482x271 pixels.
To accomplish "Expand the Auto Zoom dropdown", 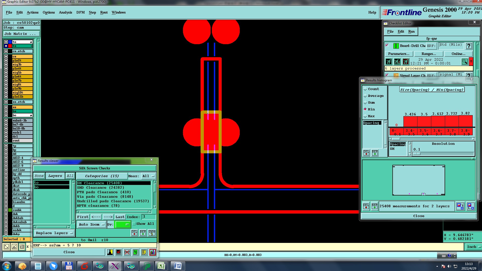I will (x=91, y=225).
